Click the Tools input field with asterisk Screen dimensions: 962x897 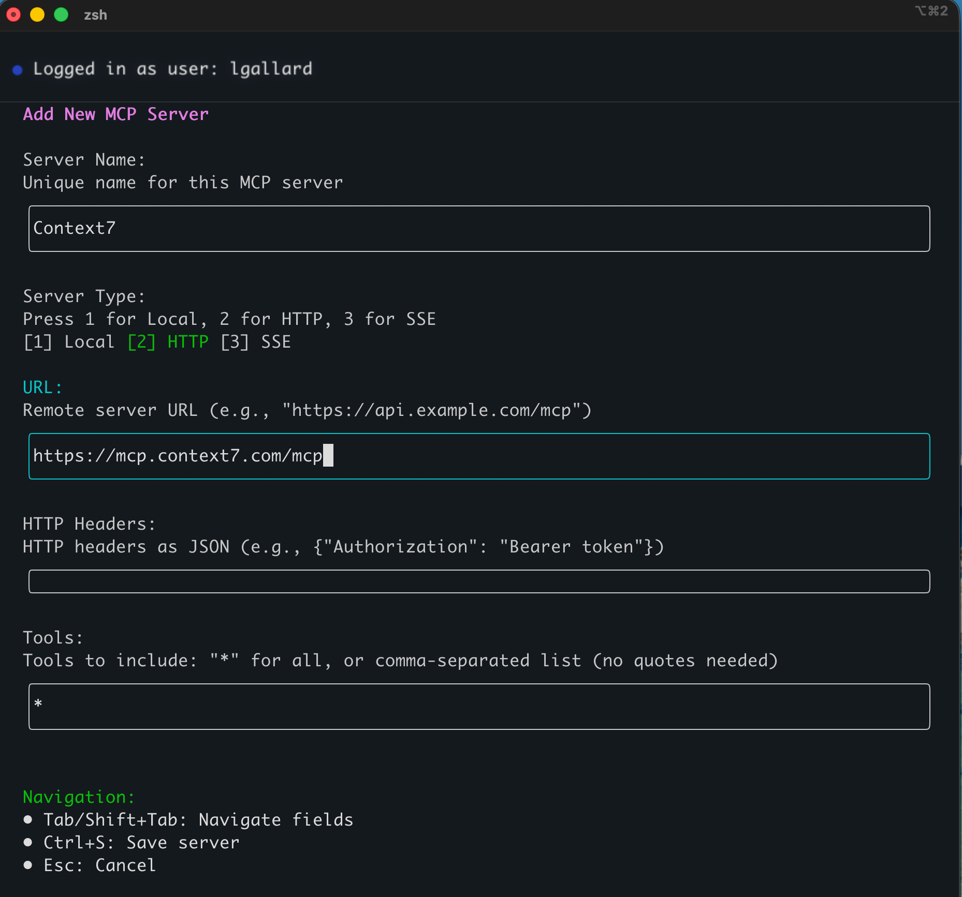479,707
